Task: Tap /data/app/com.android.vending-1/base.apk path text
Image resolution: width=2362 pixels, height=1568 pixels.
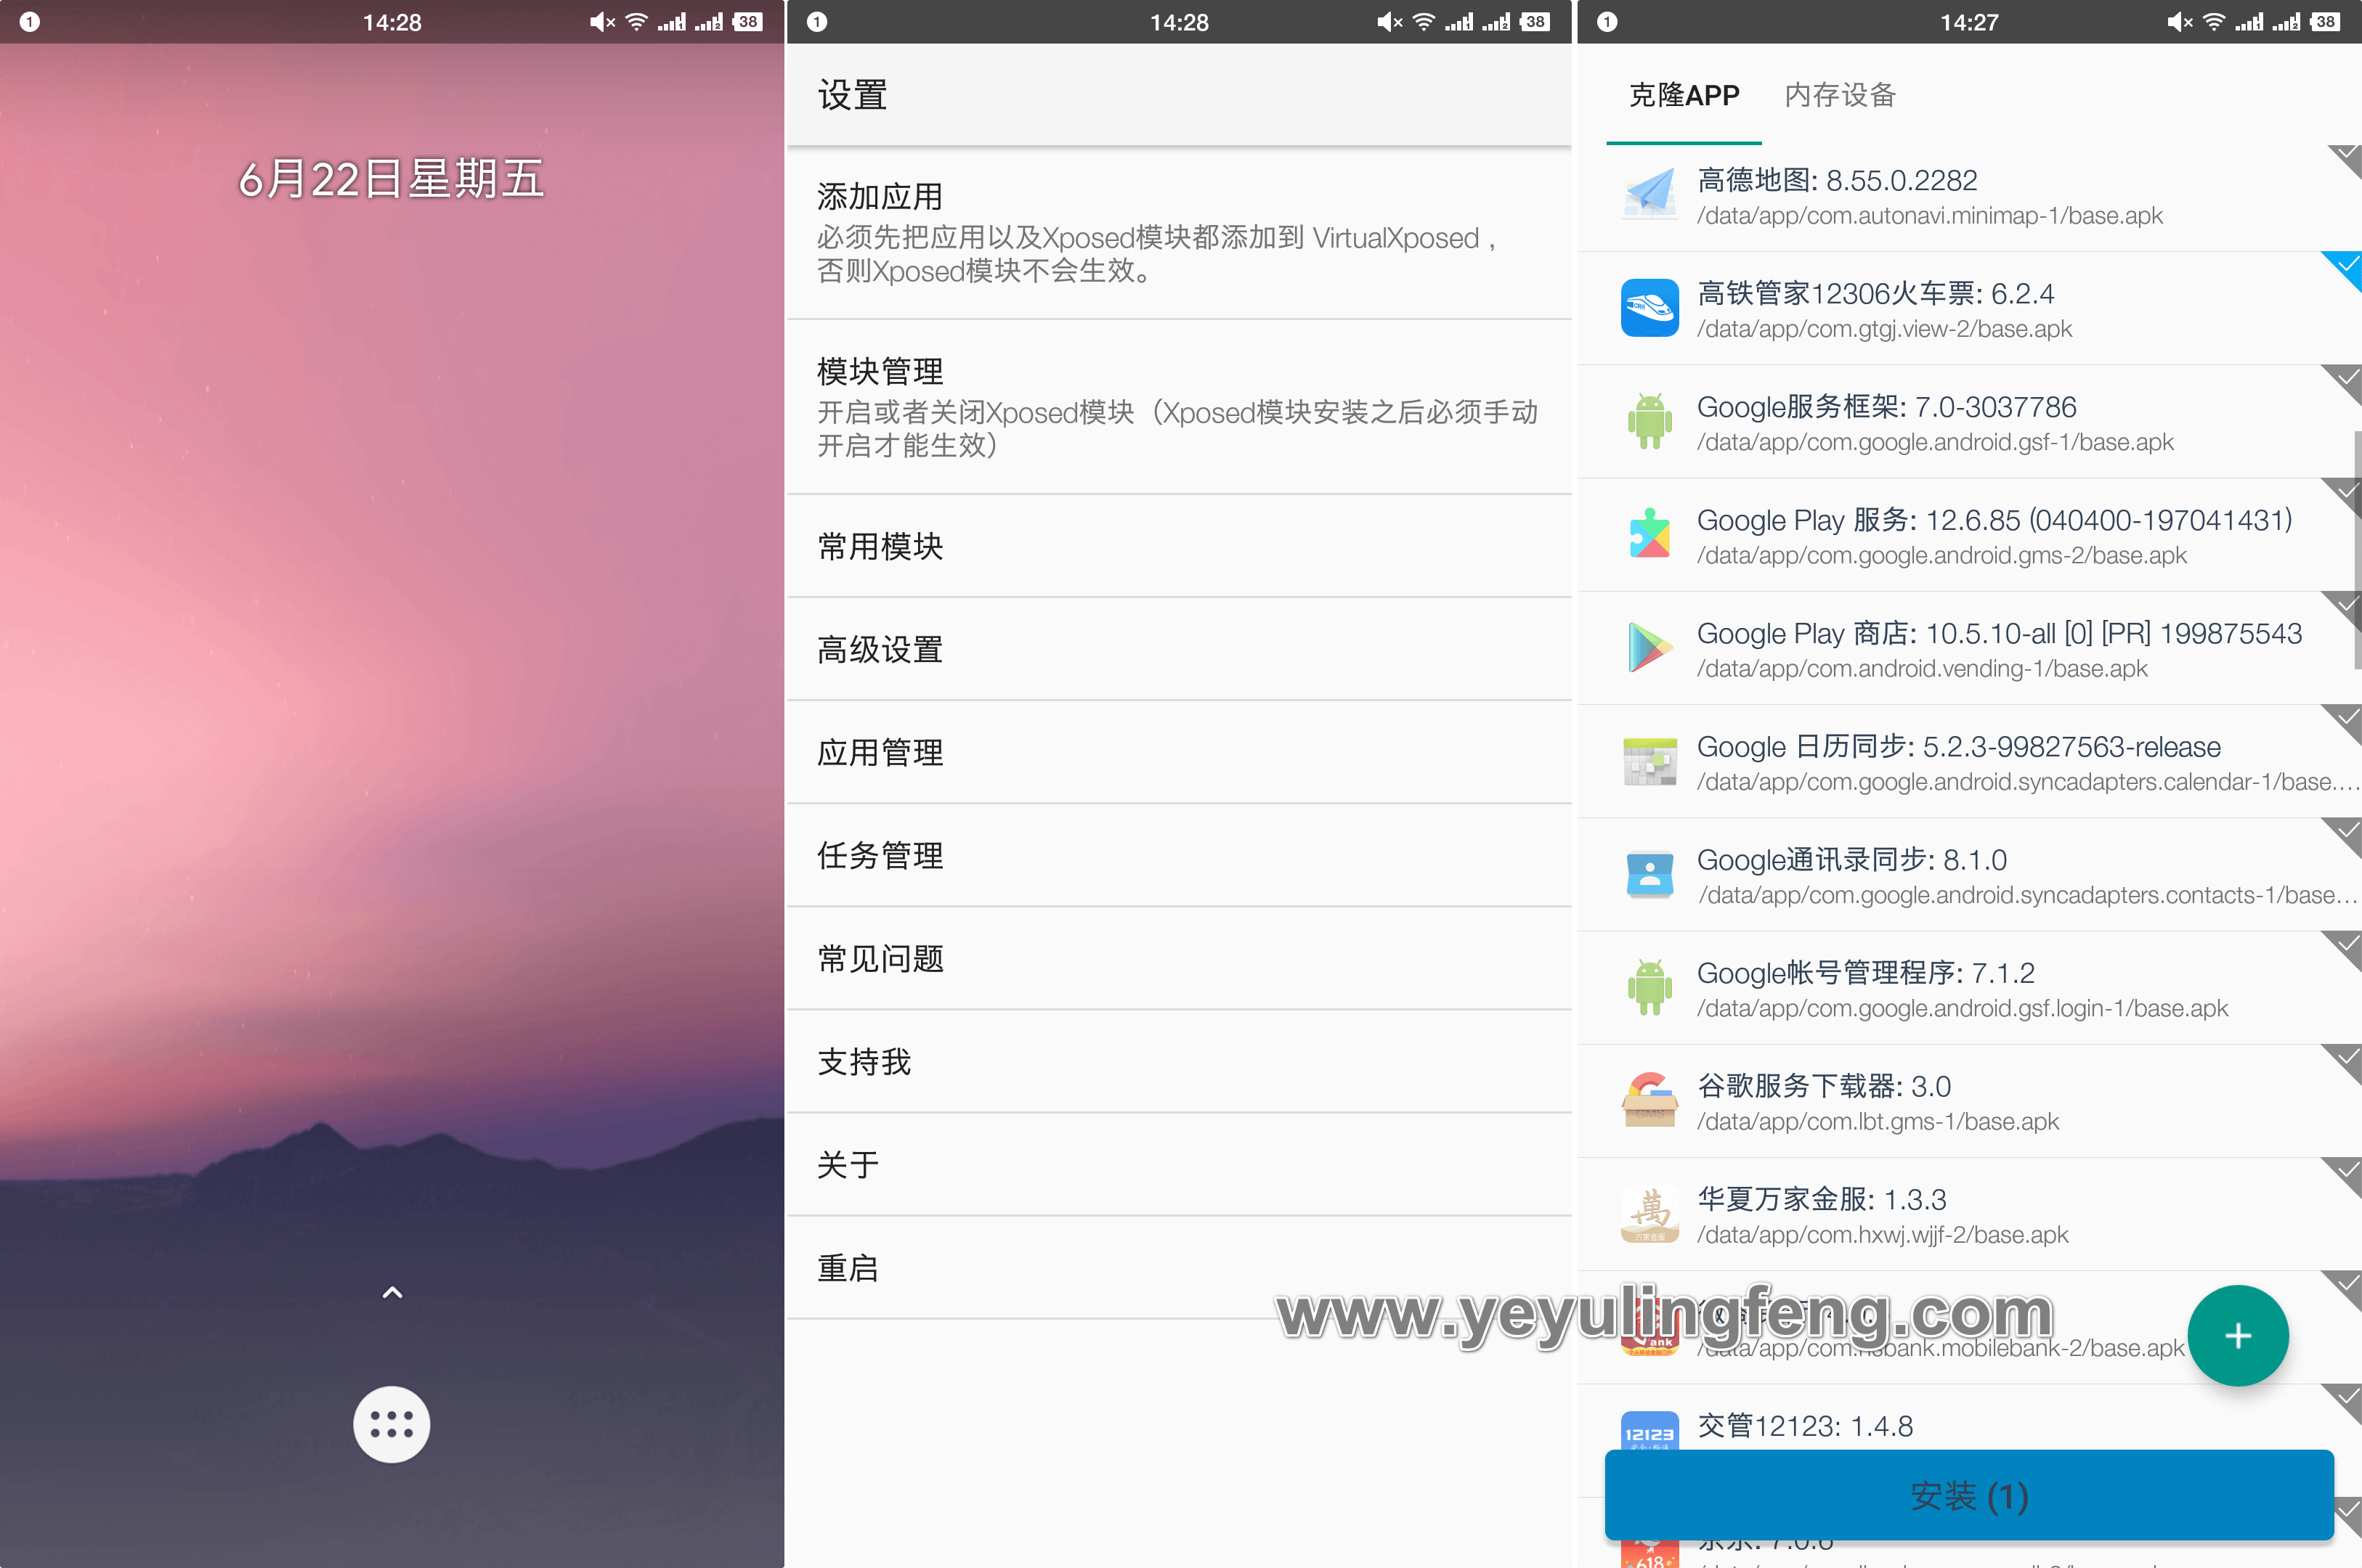Action: (1922, 669)
